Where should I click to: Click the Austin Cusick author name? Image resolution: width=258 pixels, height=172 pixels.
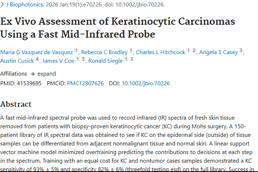tap(17, 61)
